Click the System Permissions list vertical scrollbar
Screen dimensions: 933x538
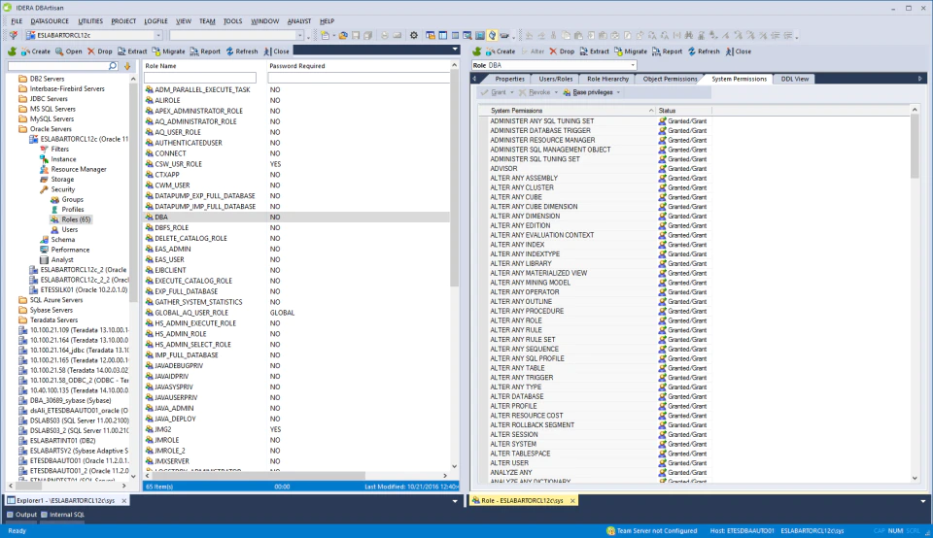(915, 294)
